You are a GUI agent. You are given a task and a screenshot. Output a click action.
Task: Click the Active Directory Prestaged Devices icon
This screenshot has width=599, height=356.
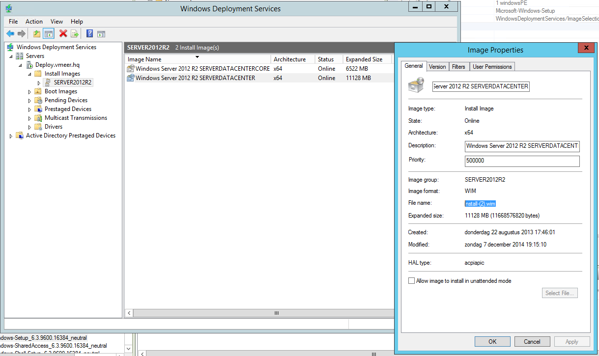tap(20, 136)
